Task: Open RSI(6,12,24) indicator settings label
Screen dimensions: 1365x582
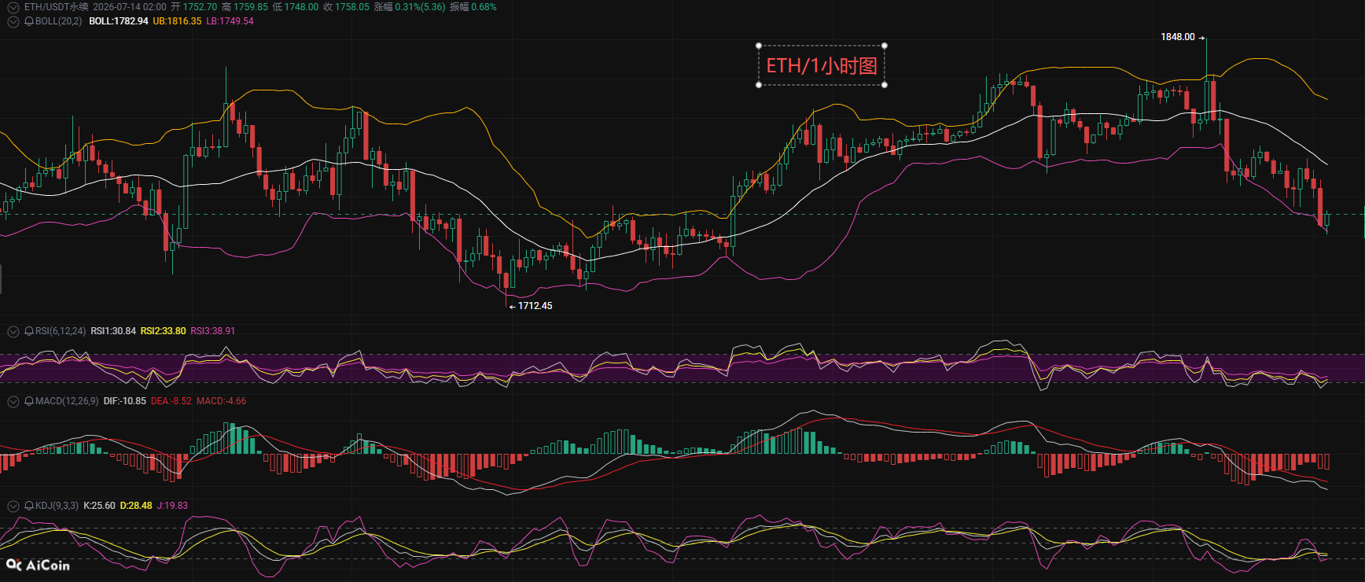Action: [x=61, y=331]
